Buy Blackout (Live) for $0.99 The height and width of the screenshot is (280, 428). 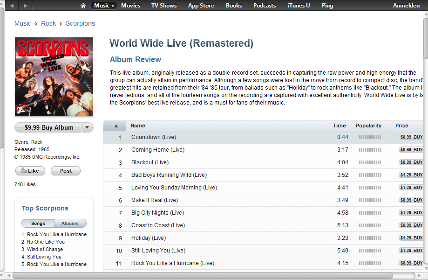[x=411, y=162]
